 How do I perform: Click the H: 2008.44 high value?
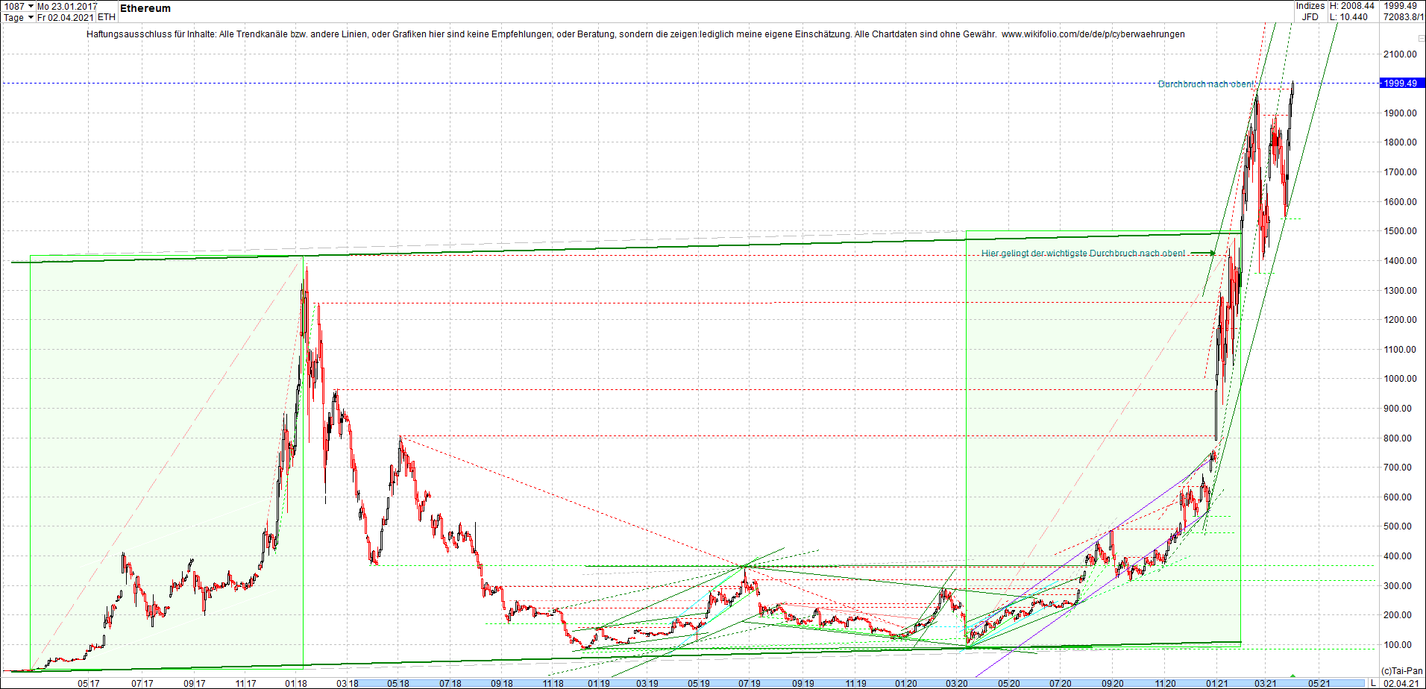click(1352, 6)
